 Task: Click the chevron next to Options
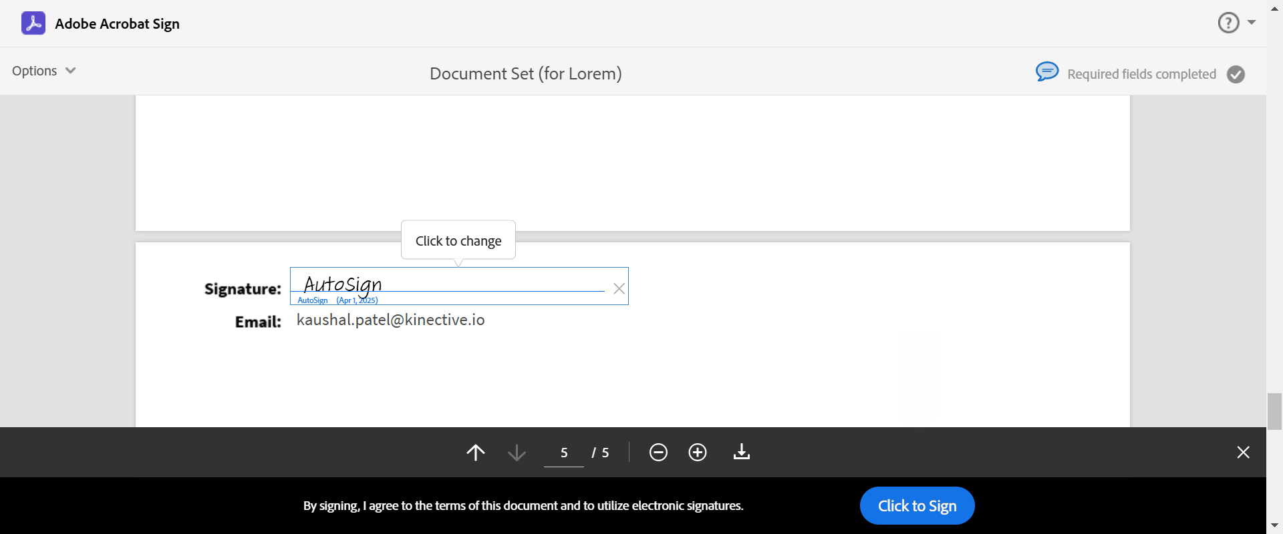pos(70,71)
